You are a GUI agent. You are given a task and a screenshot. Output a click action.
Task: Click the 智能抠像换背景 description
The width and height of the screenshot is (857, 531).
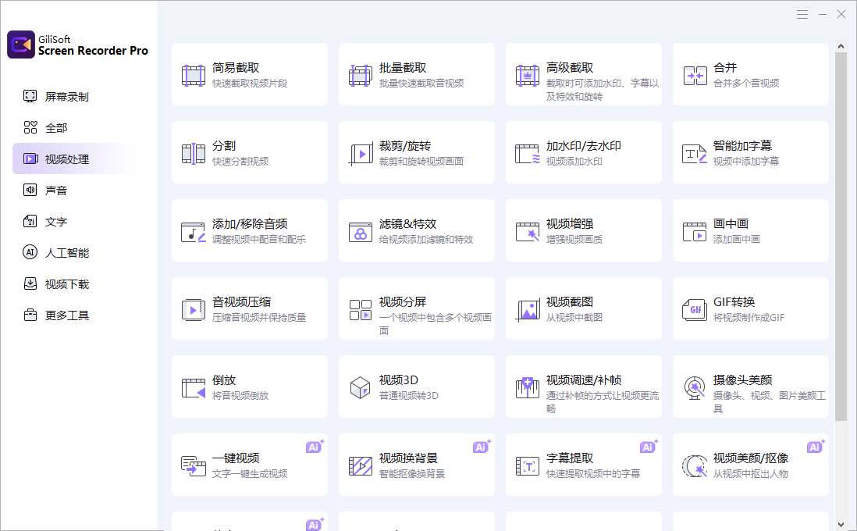(x=412, y=473)
